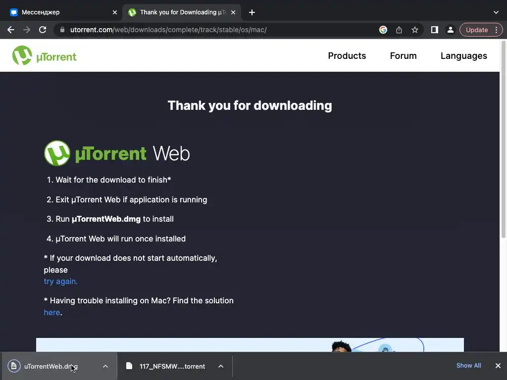Open the Forum link

pyautogui.click(x=403, y=55)
